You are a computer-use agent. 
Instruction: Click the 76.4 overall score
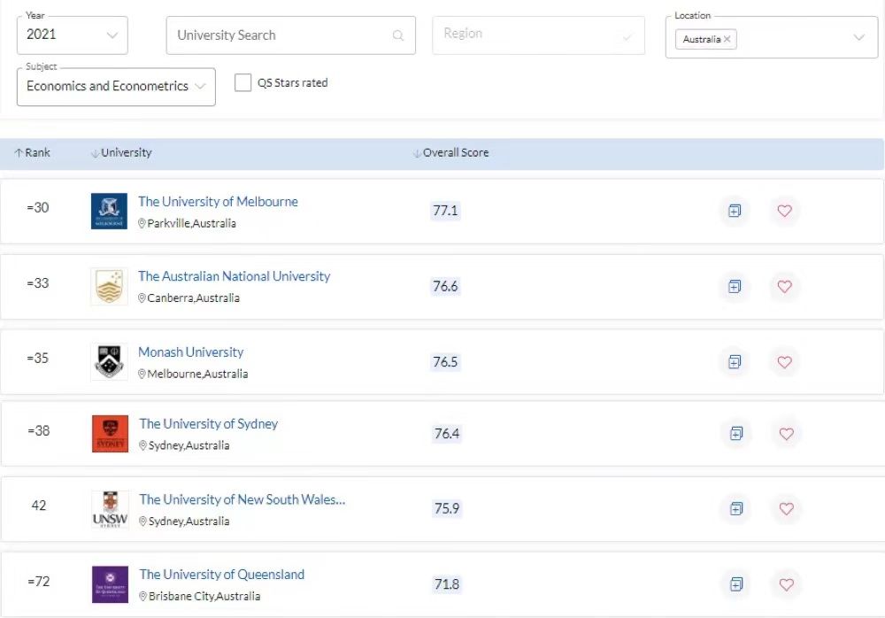coord(447,433)
